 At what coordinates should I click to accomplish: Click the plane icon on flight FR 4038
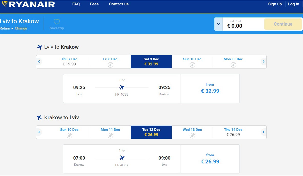(x=122, y=87)
